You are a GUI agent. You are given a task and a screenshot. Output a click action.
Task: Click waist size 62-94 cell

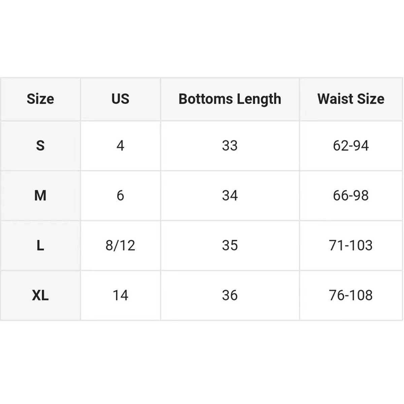click(351, 145)
